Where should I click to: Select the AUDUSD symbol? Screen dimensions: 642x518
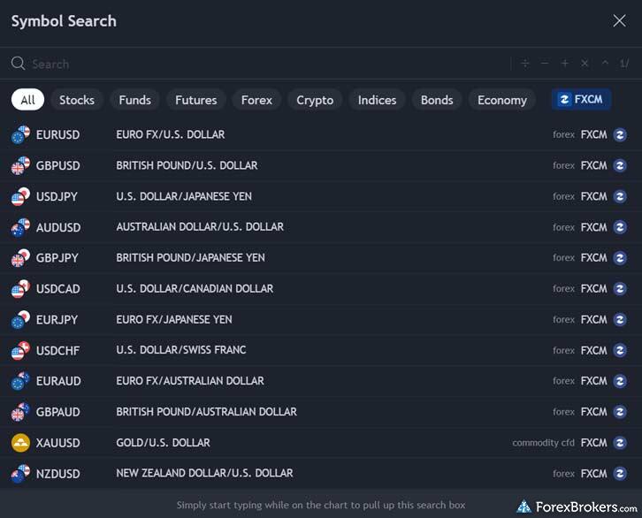pyautogui.click(x=58, y=227)
